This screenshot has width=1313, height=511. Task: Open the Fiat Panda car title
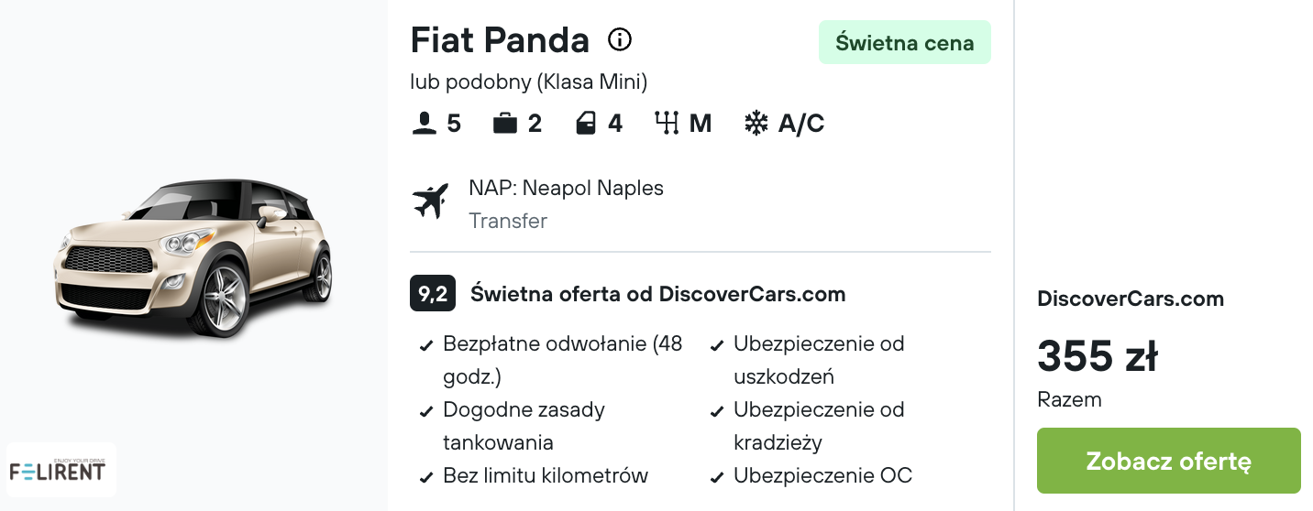tap(500, 40)
